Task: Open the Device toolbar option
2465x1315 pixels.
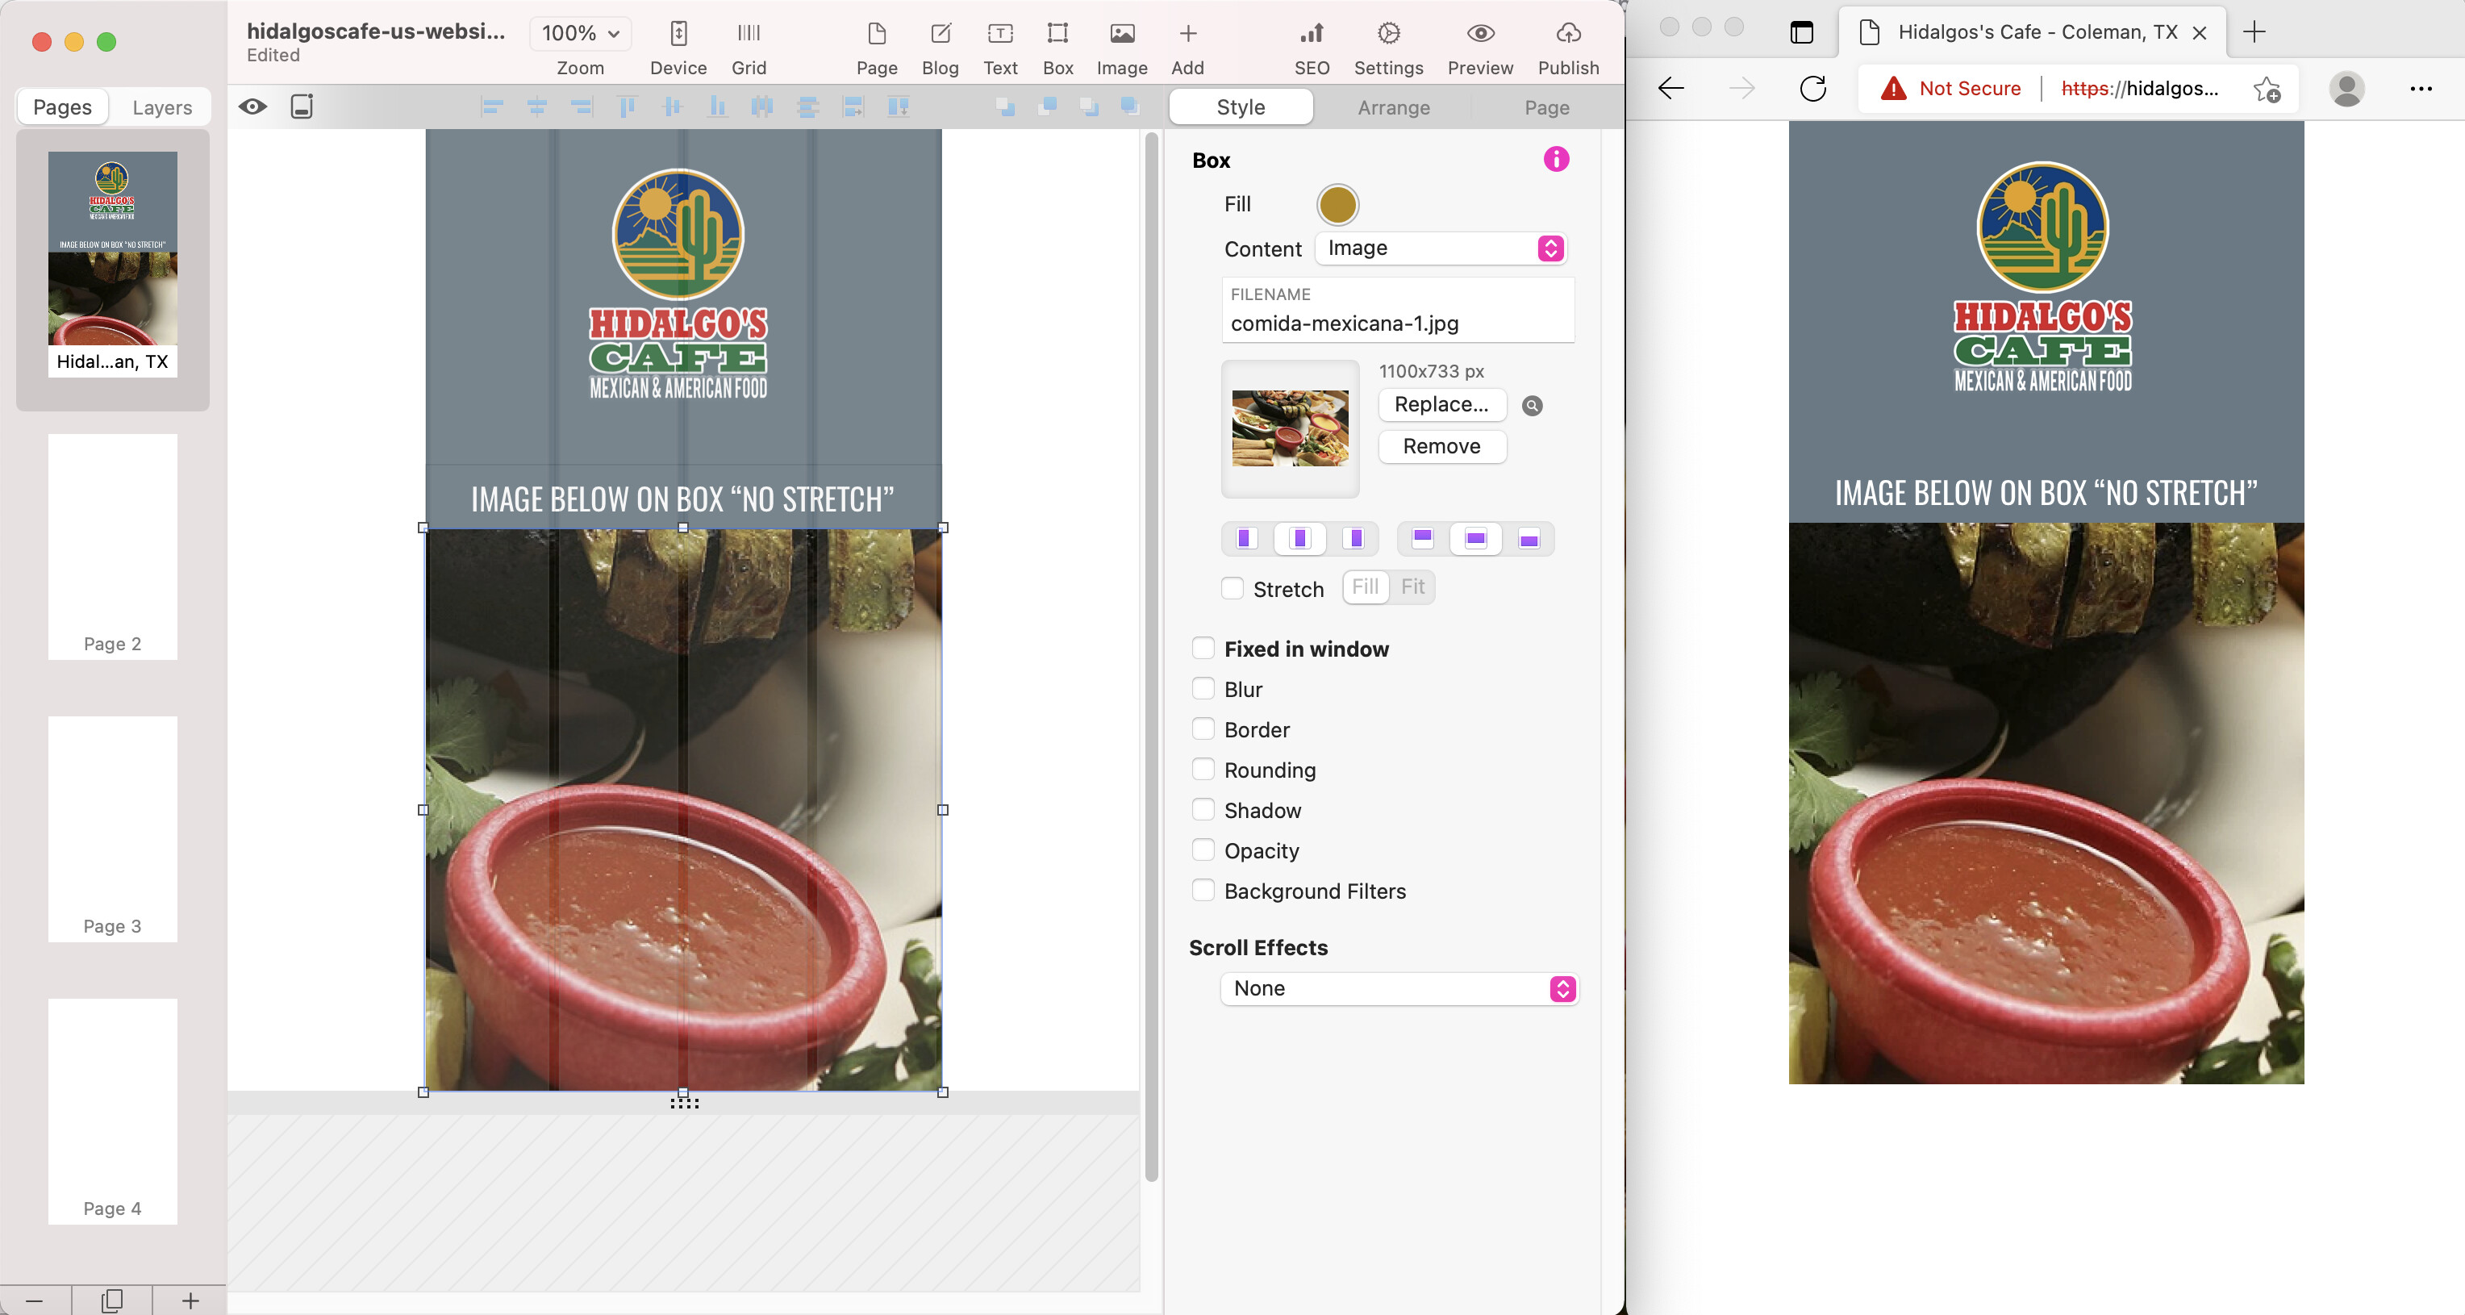Action: (678, 48)
